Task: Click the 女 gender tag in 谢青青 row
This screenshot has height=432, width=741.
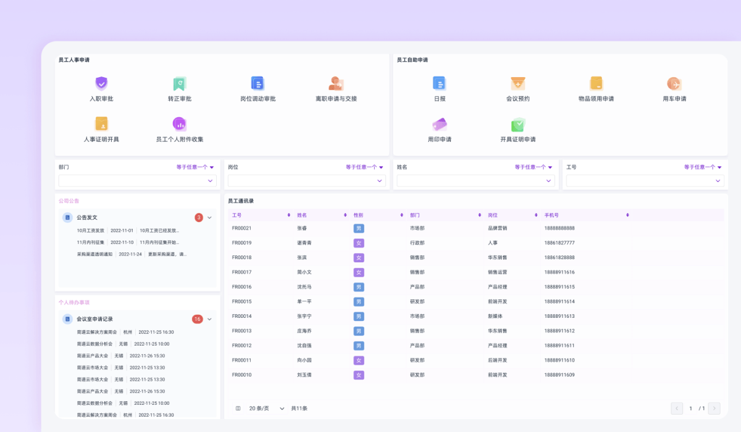Action: 359,243
